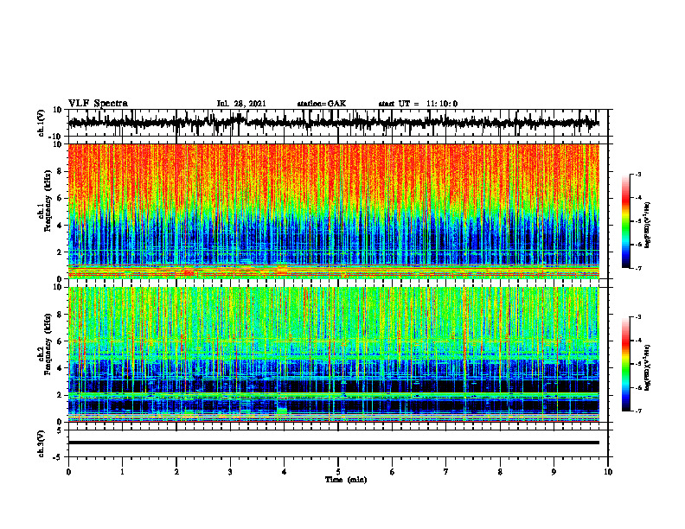
Task: Click the "8" kHz tick on ch.1 spectrogram
Action: 61,171
